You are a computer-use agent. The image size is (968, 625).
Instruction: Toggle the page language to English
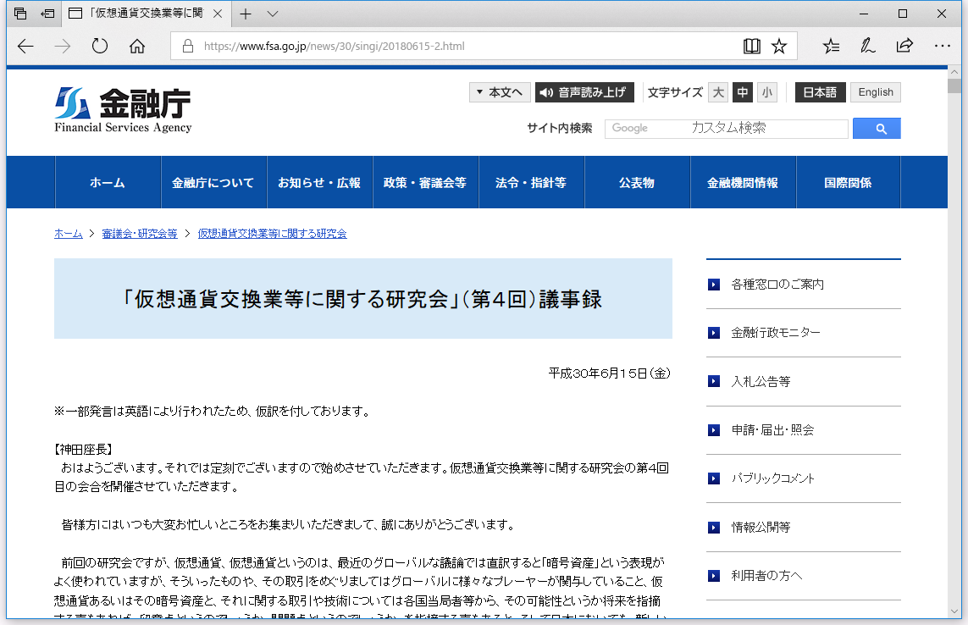point(876,92)
